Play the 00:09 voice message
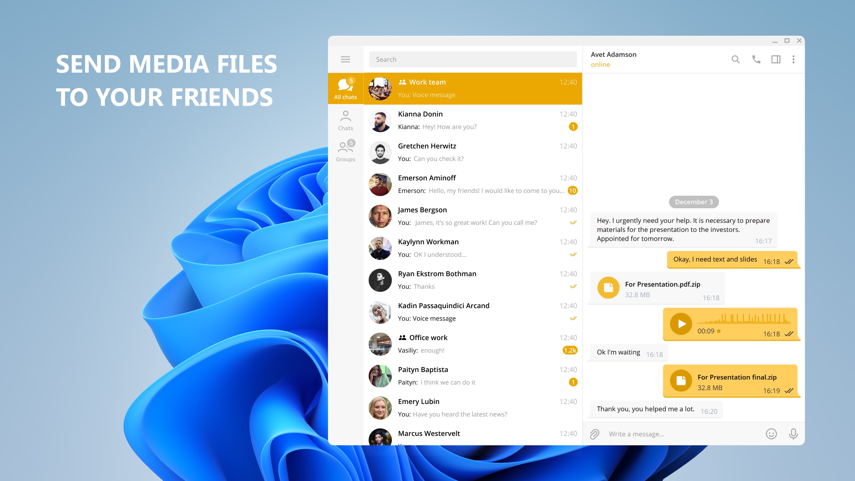This screenshot has width=855, height=481. 681,323
